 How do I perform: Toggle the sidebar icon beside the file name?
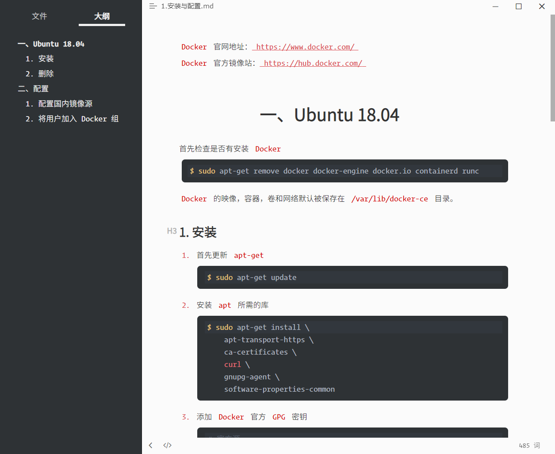point(153,6)
